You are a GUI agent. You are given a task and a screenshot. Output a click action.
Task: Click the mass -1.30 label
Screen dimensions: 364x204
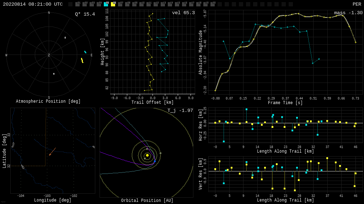pyautogui.click(x=348, y=13)
